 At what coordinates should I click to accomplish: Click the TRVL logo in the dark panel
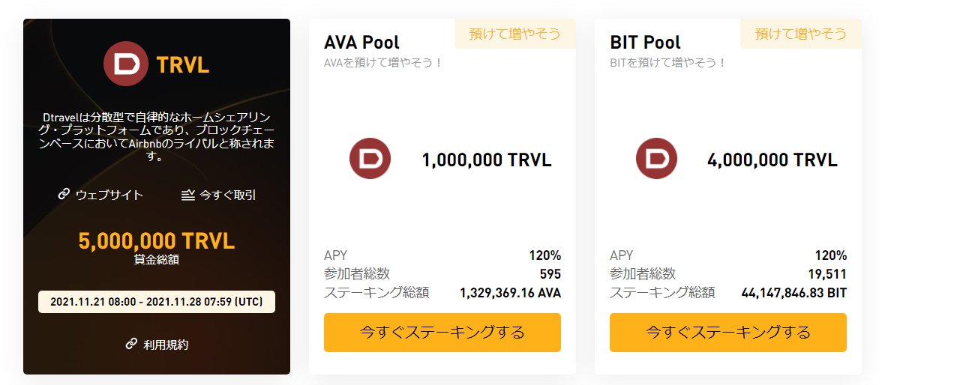[x=125, y=64]
